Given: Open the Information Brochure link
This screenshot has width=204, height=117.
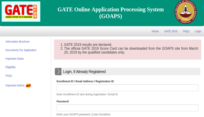Looking at the screenshot, I should pyautogui.click(x=17, y=42).
